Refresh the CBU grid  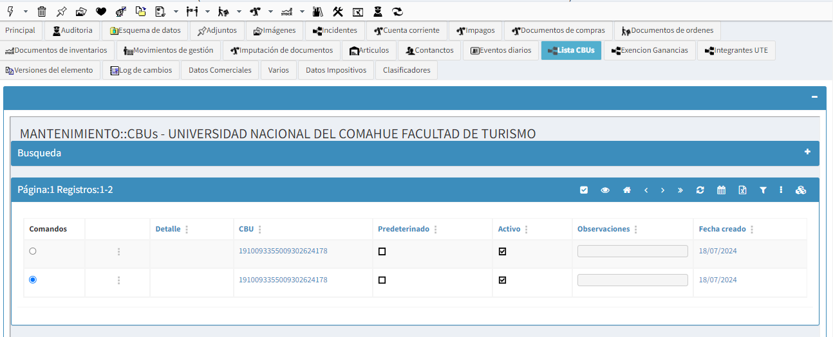pos(700,190)
